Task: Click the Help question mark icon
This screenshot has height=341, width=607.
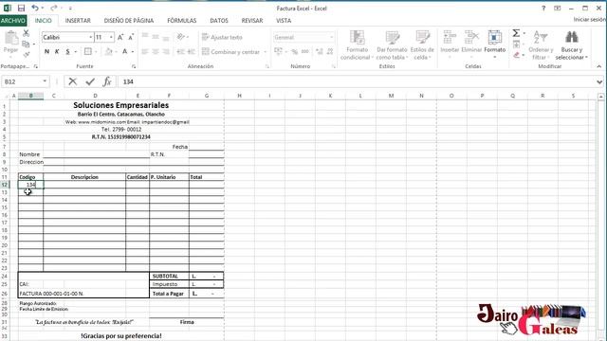Action: point(543,8)
